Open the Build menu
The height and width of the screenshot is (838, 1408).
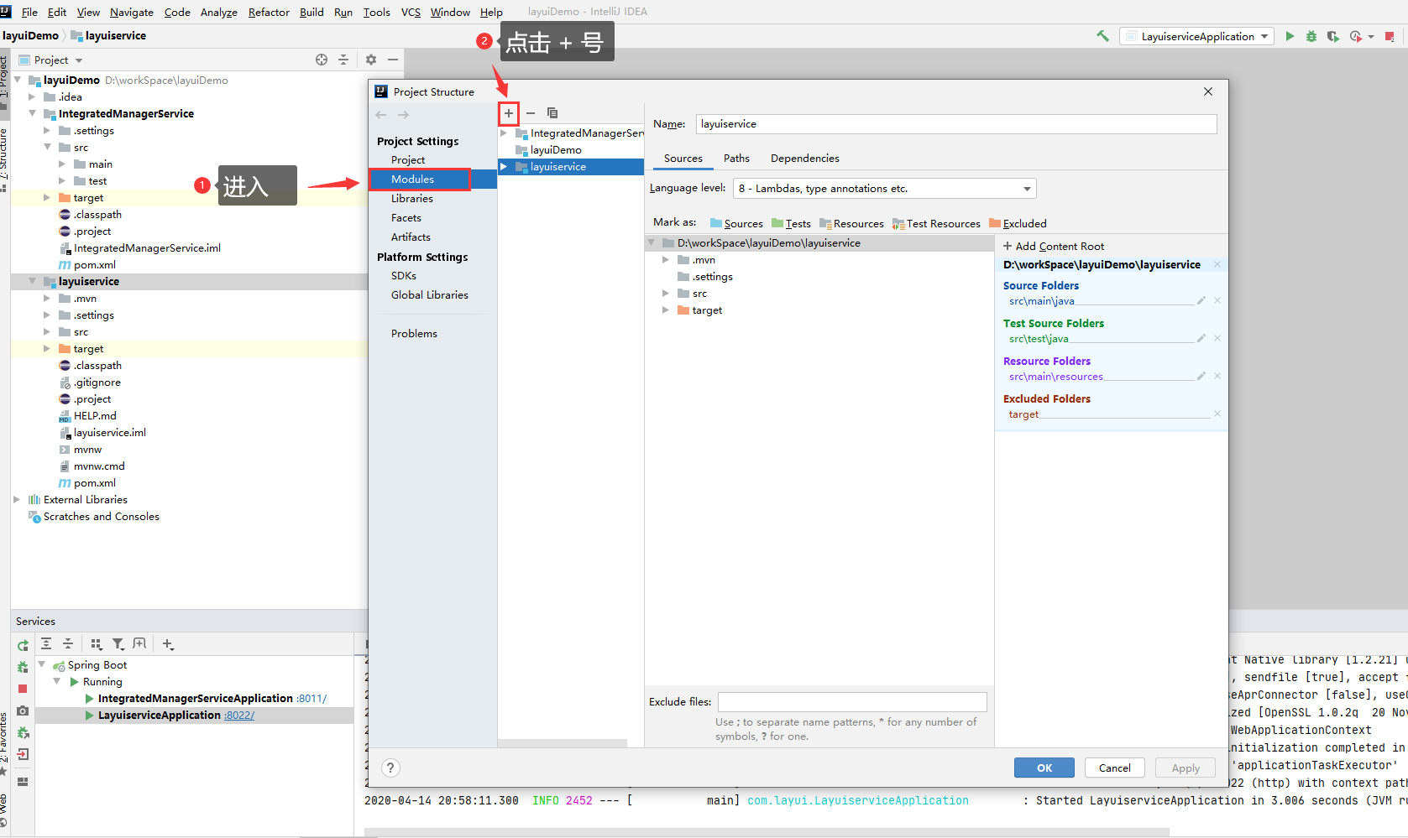tap(311, 12)
